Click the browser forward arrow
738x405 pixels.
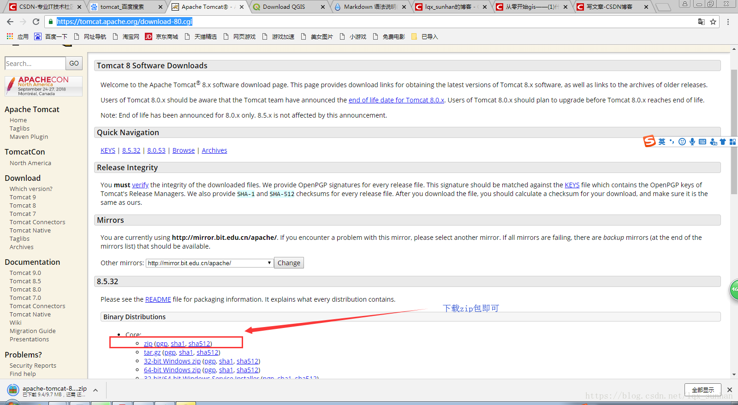(x=23, y=22)
